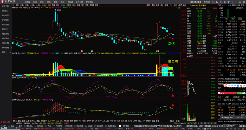Image resolution: width=246 pixels, height=130 pixels.
Task: Click the 300149 睿智医药 stock title
Action: click(x=199, y=5)
